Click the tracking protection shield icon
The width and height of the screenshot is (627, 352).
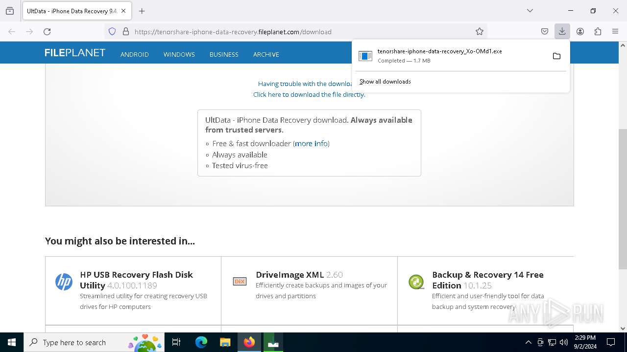(x=112, y=31)
